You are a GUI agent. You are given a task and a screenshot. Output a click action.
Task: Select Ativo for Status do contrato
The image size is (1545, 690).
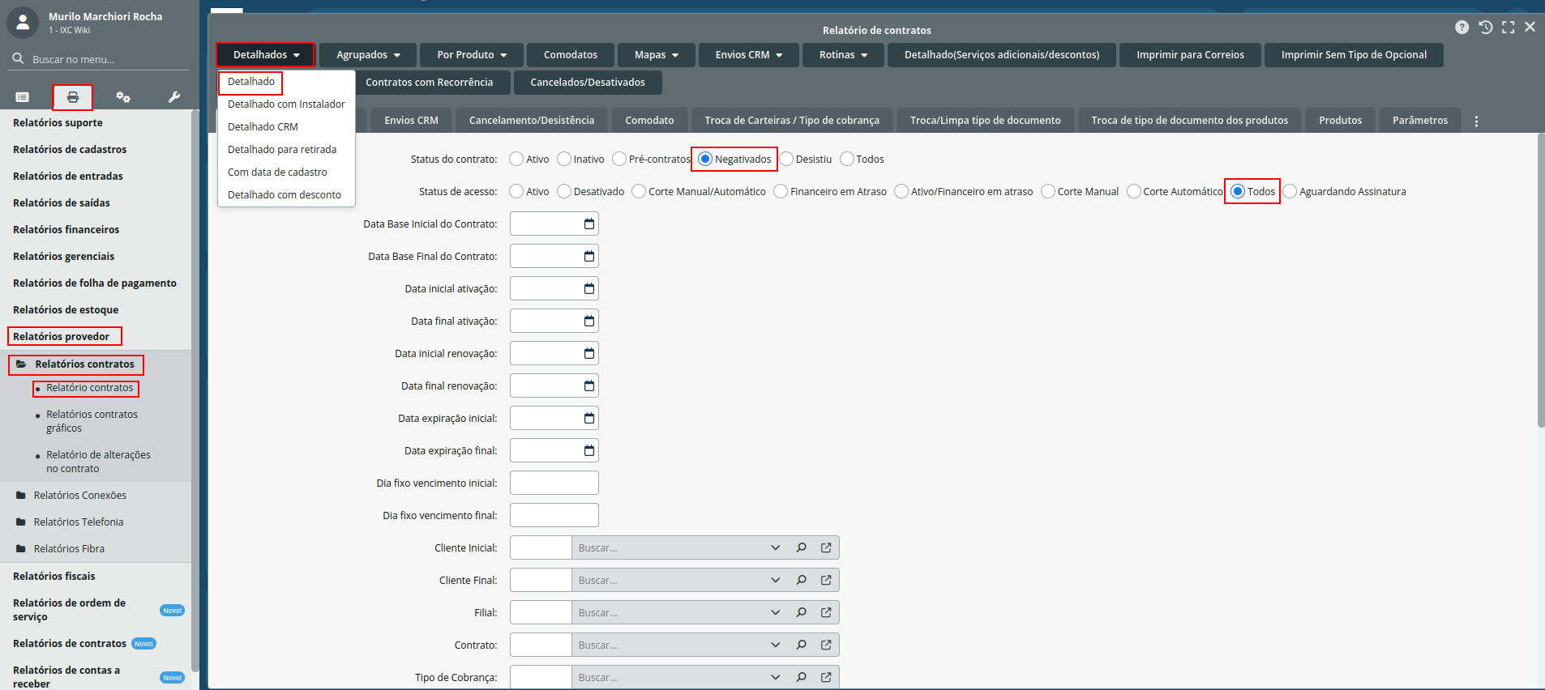[x=516, y=159]
